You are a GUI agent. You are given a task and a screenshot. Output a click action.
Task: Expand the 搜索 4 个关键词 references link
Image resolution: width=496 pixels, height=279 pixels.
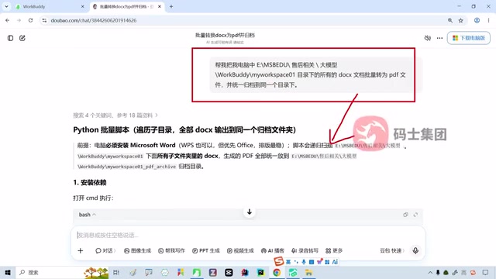coord(115,115)
